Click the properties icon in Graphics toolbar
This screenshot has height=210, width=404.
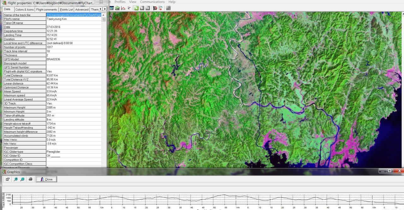pos(7,179)
